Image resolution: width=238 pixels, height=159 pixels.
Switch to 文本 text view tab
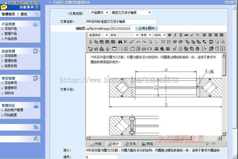click(130, 144)
